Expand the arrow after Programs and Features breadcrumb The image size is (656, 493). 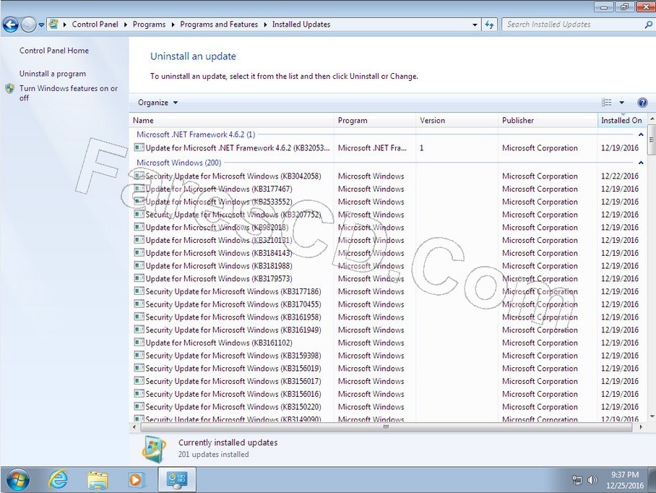[x=265, y=25]
